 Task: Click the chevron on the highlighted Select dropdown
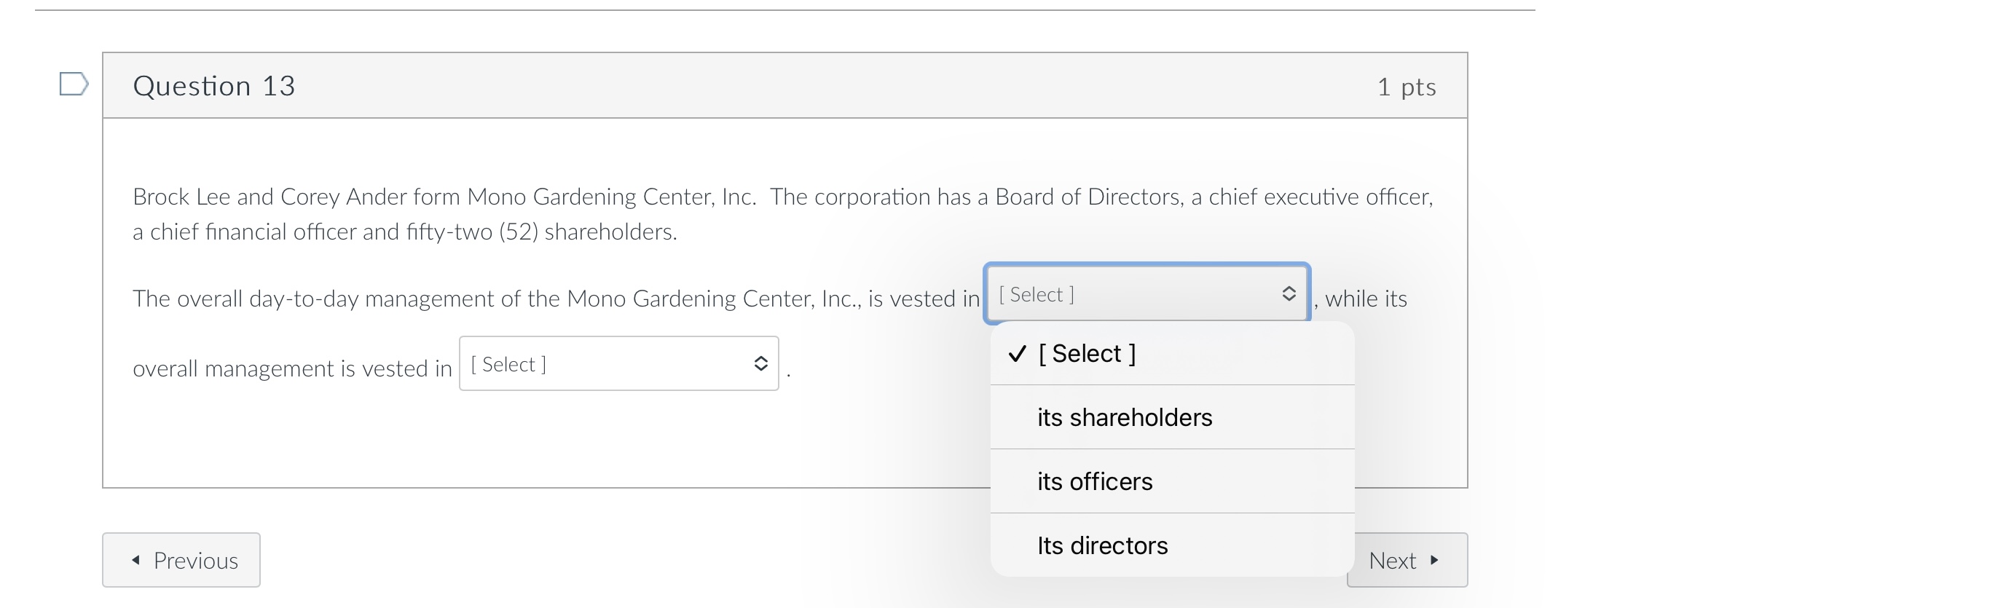[x=1289, y=293]
